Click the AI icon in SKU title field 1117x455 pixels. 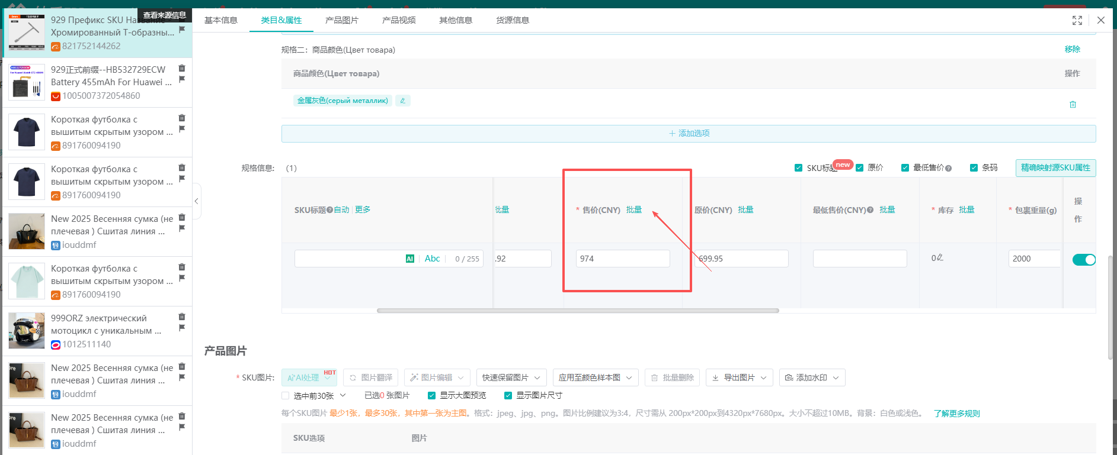click(409, 259)
